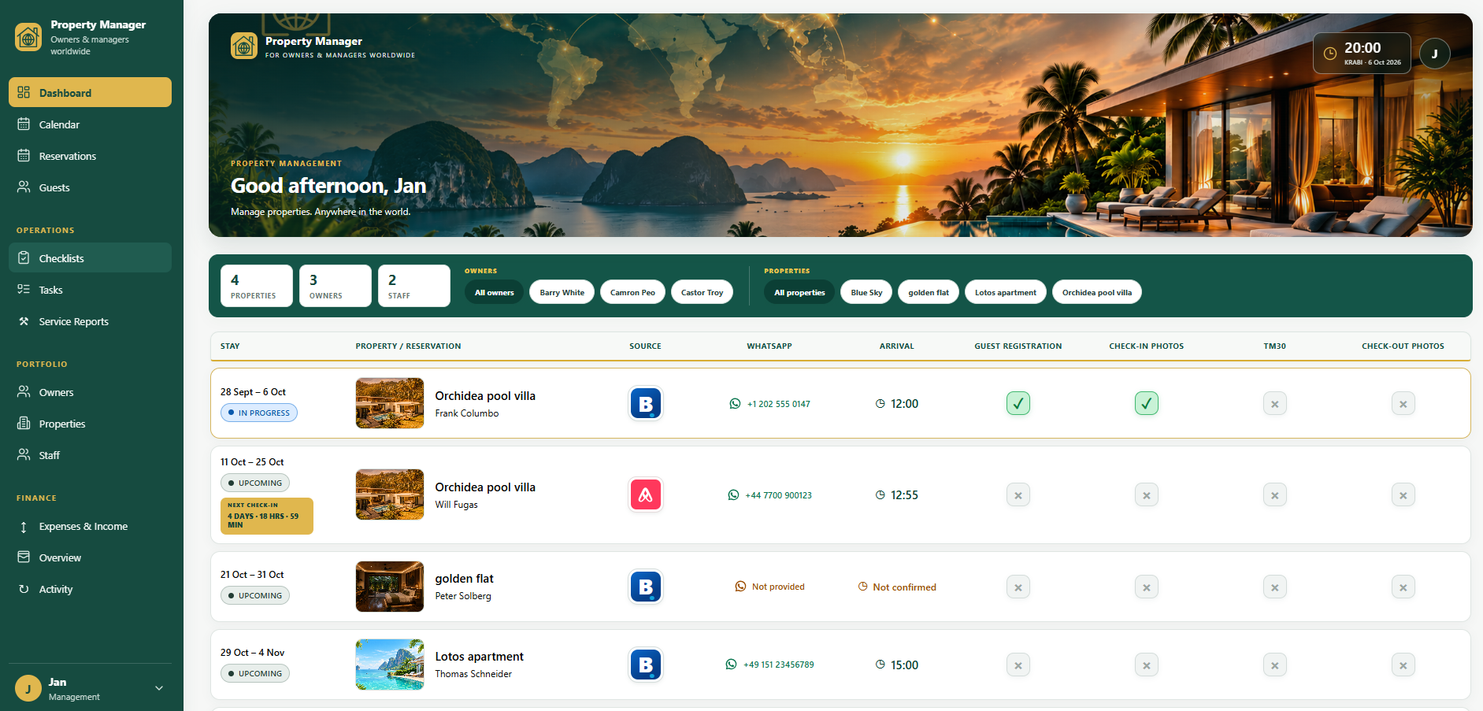Image resolution: width=1483 pixels, height=711 pixels.
Task: Click the 4 Properties stat card
Action: [x=257, y=286]
